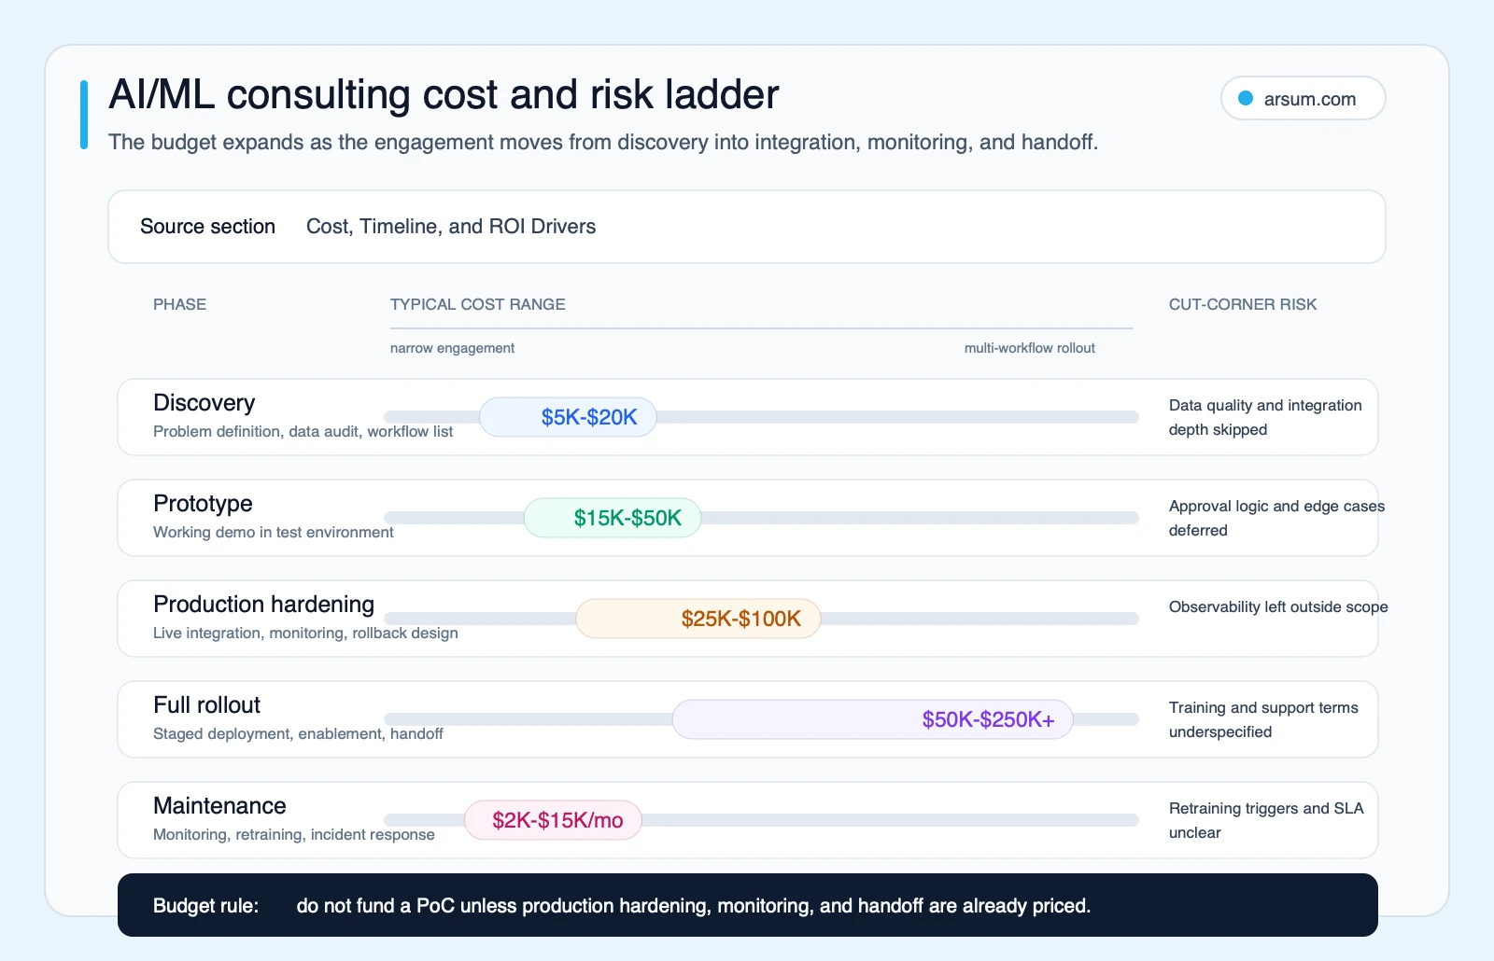Click 'Problem definition, data audit, workflow list'
Viewport: 1494px width, 961px height.
[303, 431]
